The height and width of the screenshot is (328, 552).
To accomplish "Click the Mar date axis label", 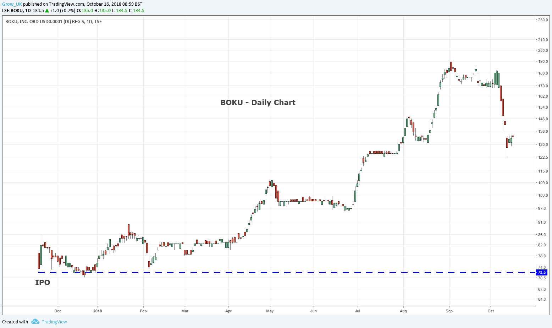I will [185, 311].
